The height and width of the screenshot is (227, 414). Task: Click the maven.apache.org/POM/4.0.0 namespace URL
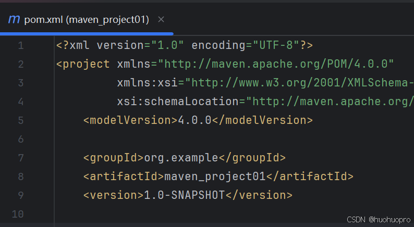coord(279,64)
